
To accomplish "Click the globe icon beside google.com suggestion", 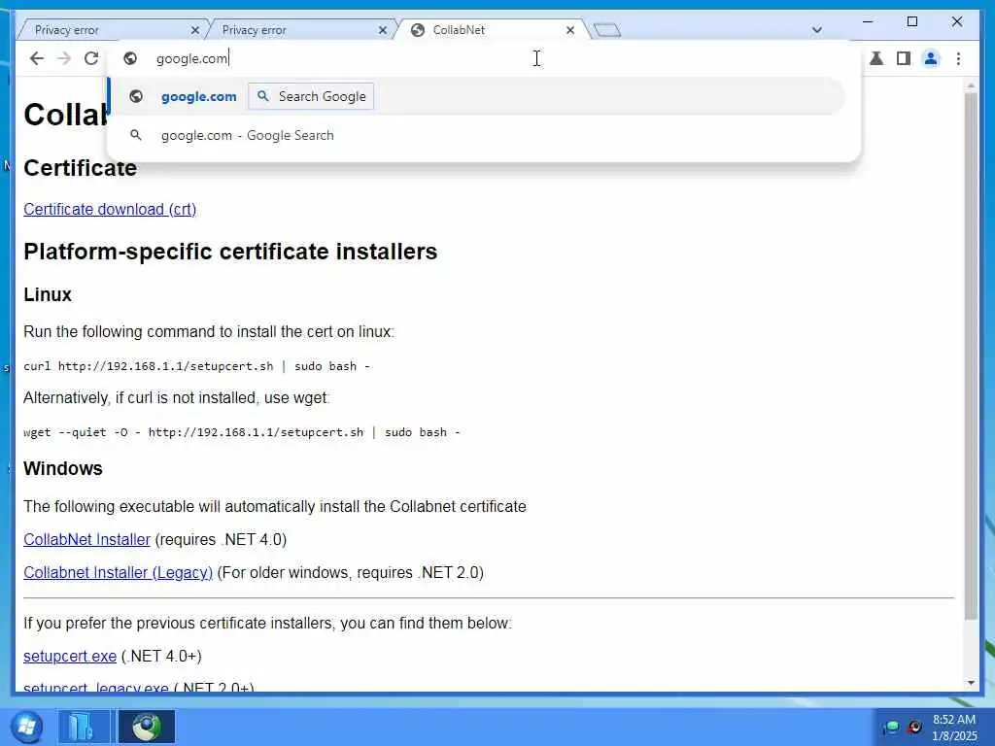I will tap(136, 96).
